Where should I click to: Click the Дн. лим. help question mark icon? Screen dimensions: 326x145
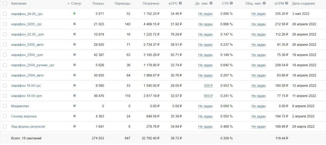tap(211, 3)
